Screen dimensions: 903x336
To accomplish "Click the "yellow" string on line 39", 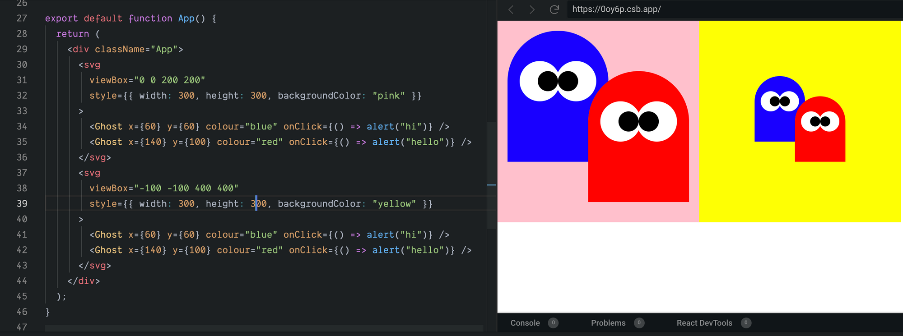I will pyautogui.click(x=394, y=204).
